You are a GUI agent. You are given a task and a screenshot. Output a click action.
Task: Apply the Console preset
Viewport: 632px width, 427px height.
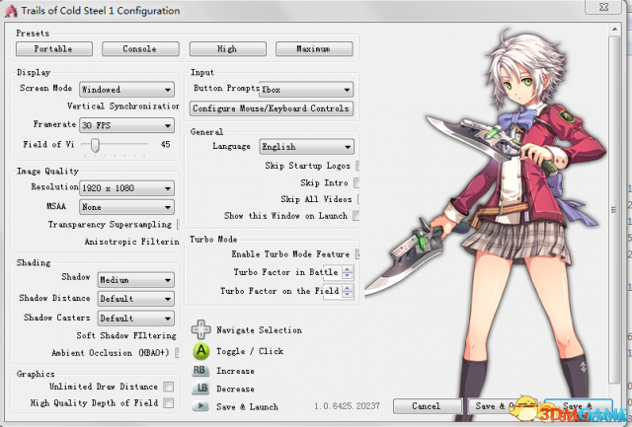tap(140, 49)
